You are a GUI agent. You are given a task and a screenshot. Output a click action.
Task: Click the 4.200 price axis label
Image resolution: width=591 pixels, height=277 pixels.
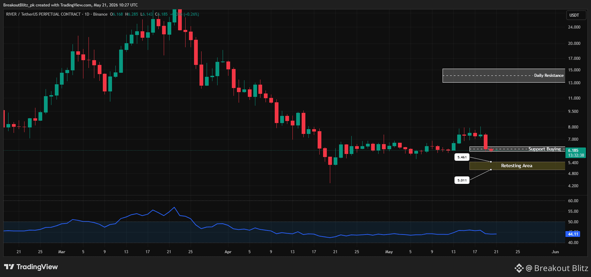click(573, 186)
